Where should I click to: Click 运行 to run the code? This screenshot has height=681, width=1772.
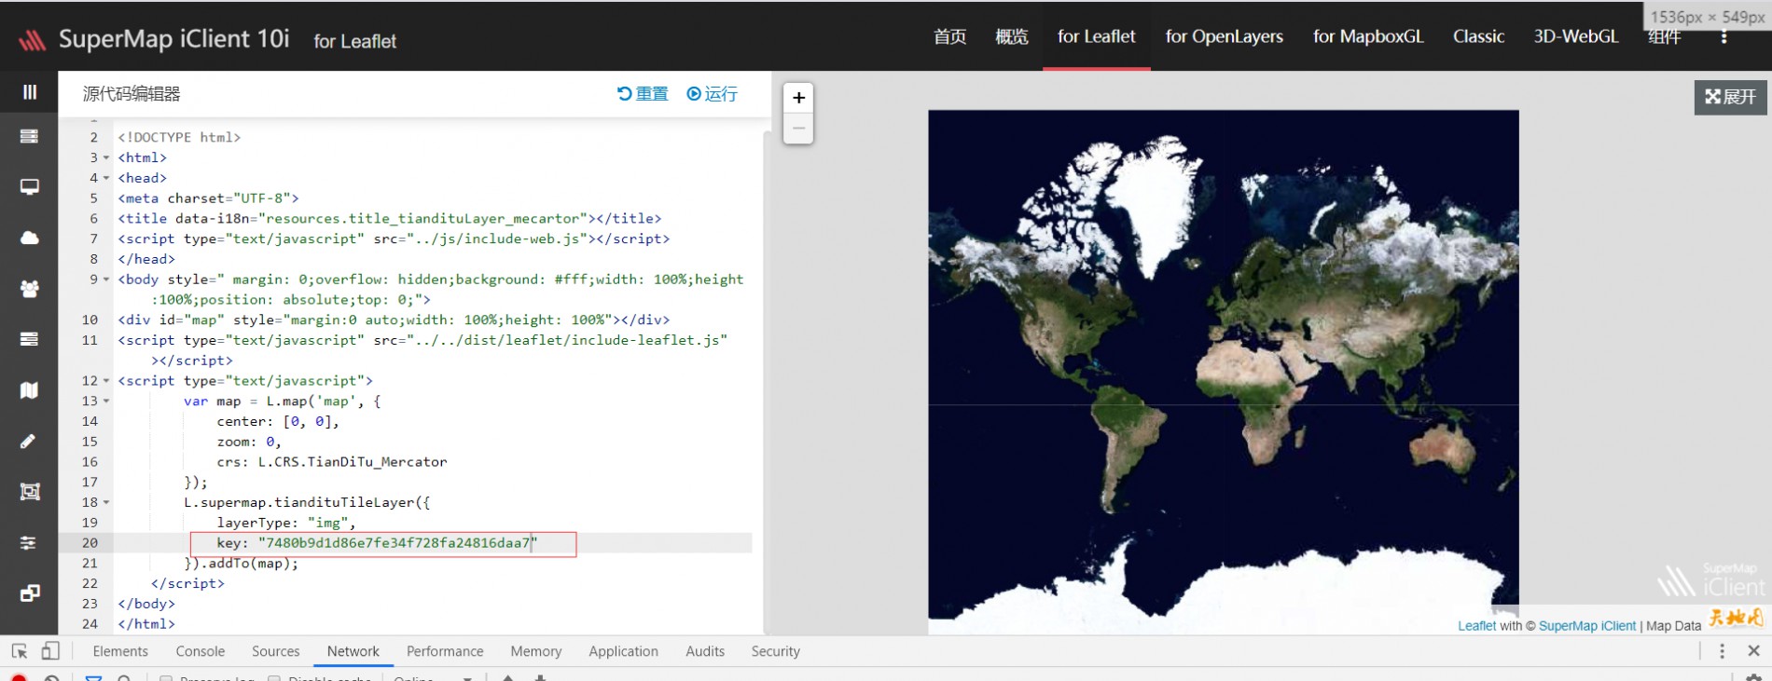pos(712,94)
